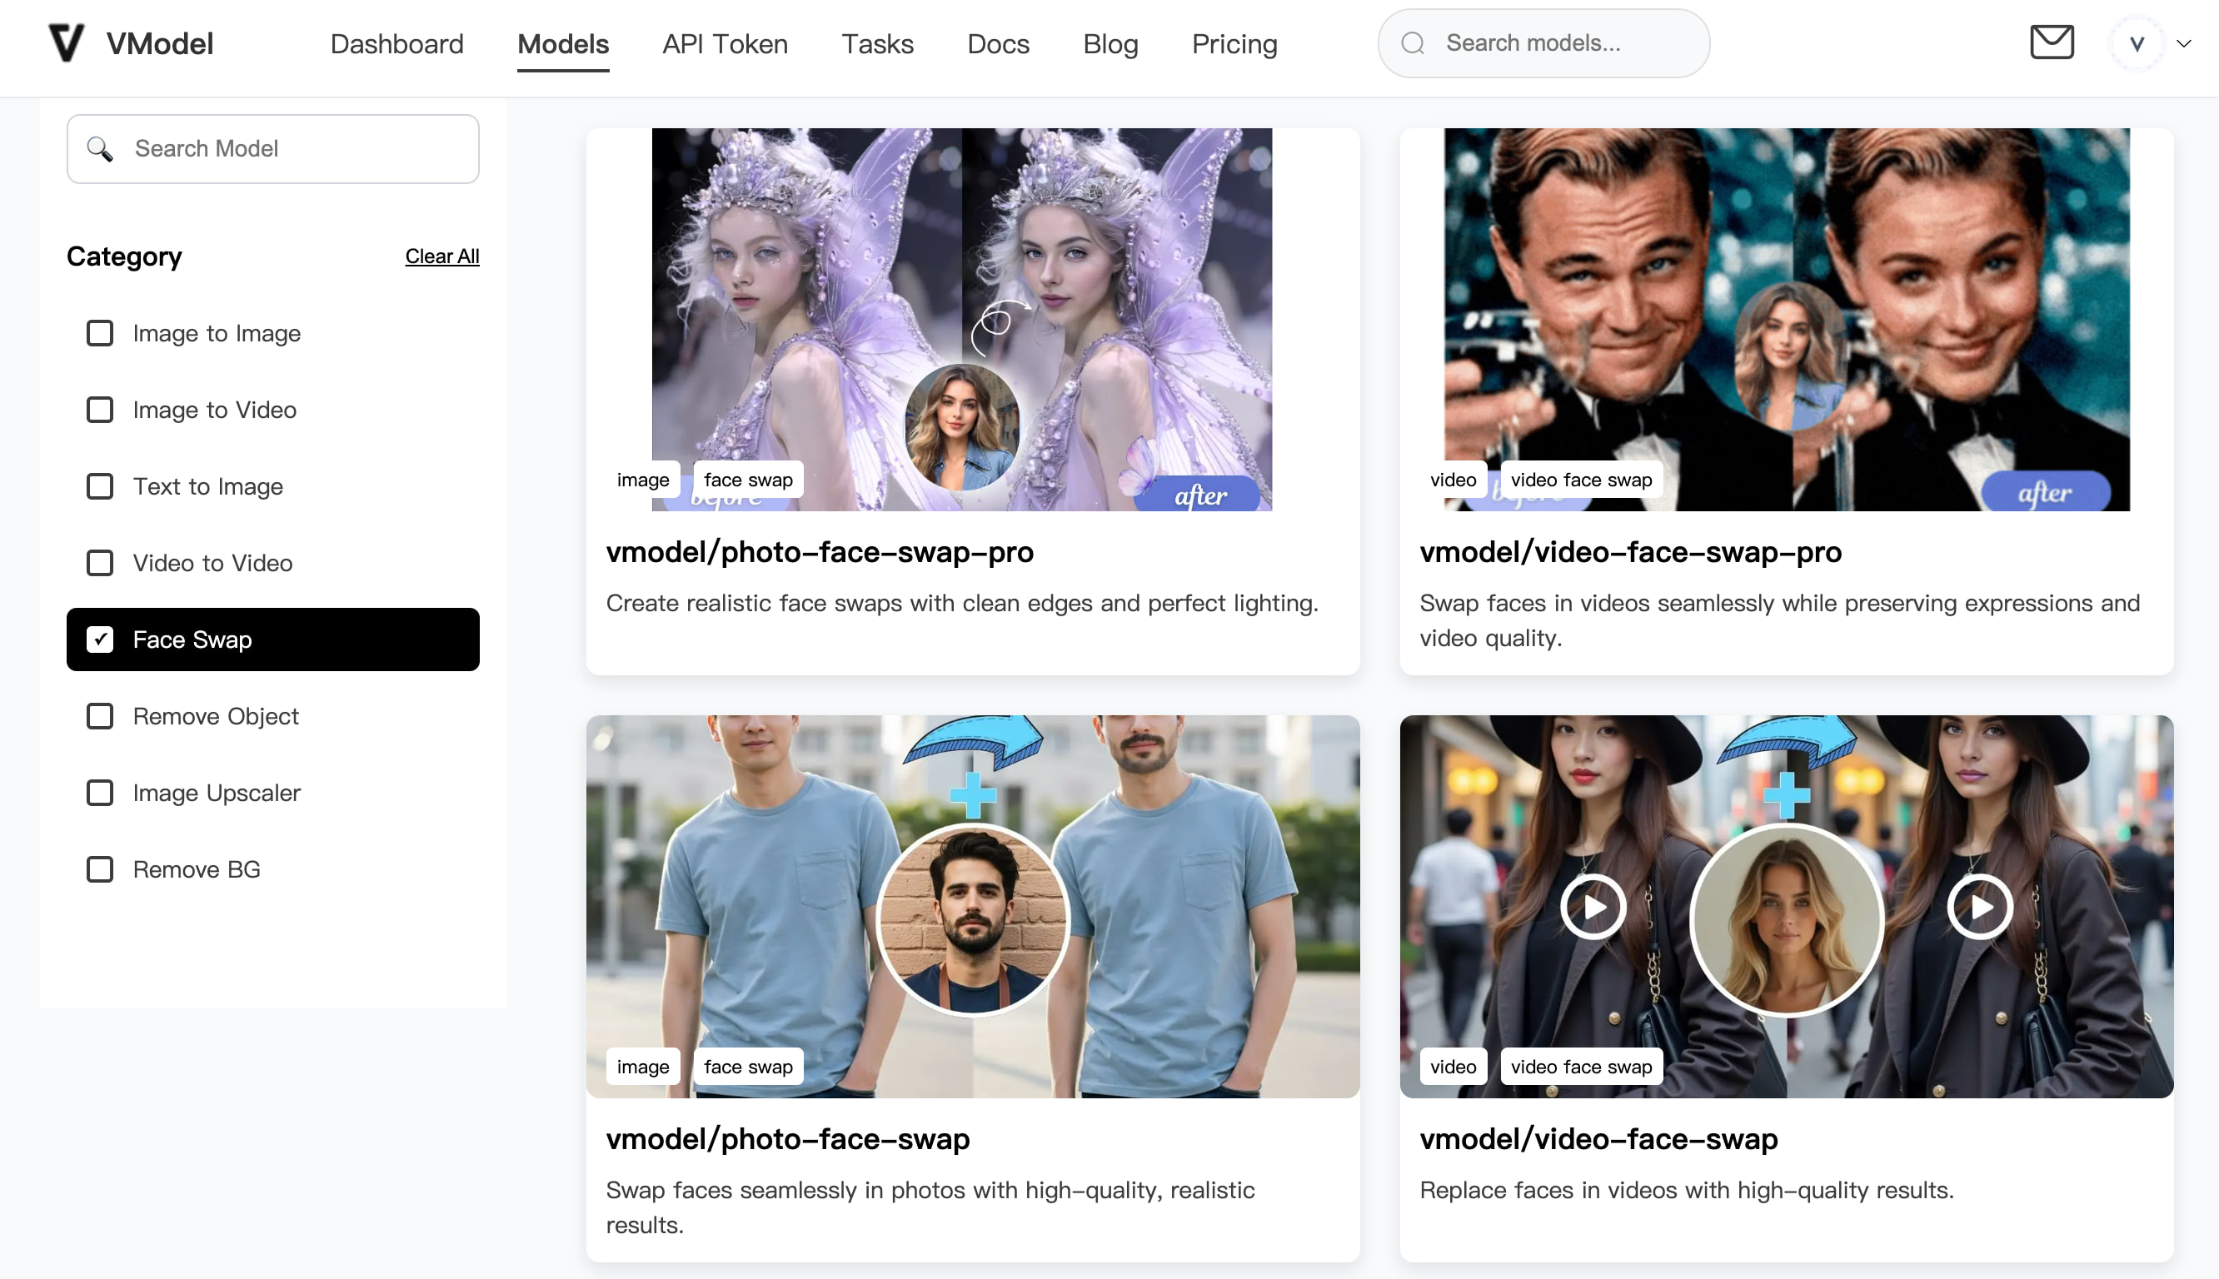Enable the Image to Image checkbox
The height and width of the screenshot is (1279, 2219).
tap(100, 334)
